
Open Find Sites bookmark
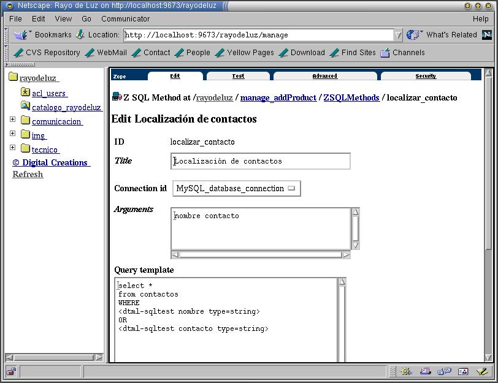[353, 53]
